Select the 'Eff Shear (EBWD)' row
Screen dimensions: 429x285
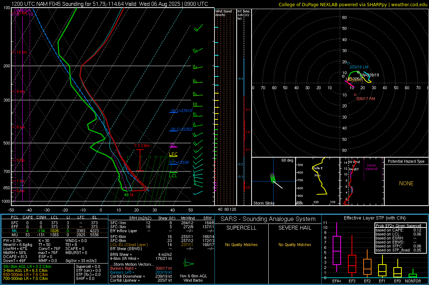pos(162,249)
